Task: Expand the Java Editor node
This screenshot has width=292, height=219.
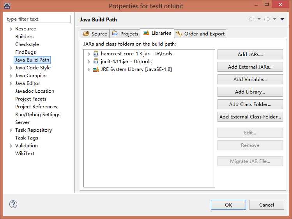Action: [x=11, y=83]
